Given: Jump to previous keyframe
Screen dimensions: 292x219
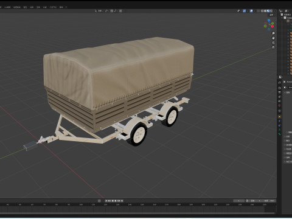Looking at the screenshot, I should 109,201.
